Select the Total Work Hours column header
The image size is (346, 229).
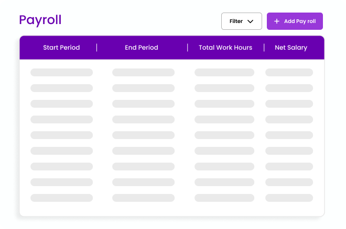[225, 48]
